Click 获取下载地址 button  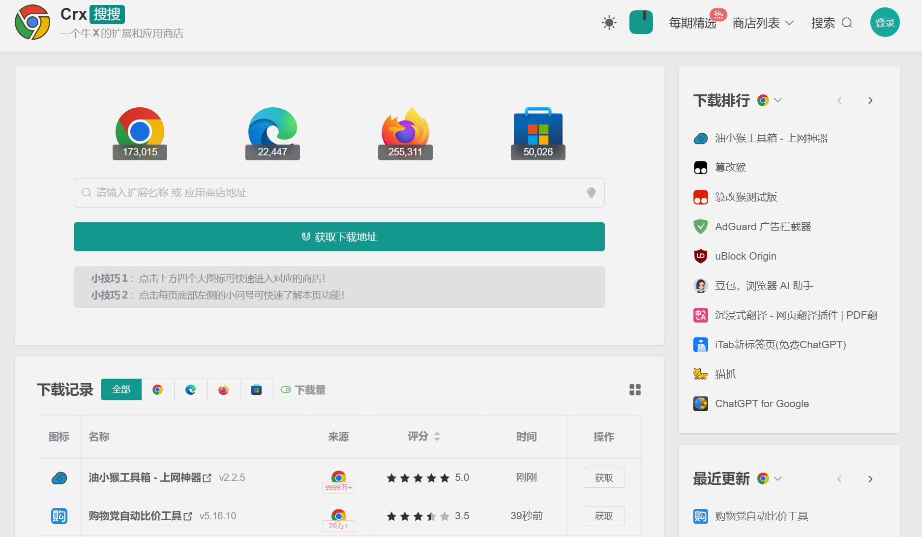(x=339, y=237)
